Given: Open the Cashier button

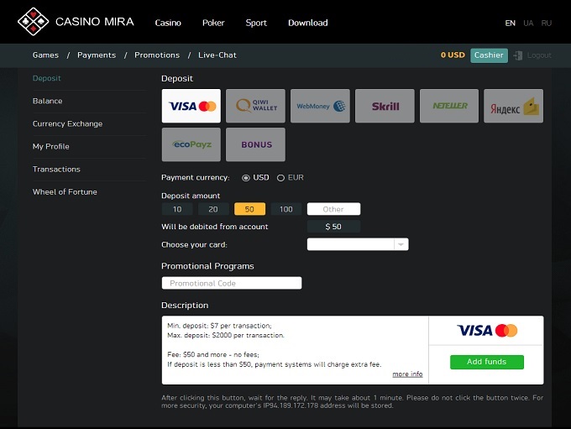Looking at the screenshot, I should 489,55.
